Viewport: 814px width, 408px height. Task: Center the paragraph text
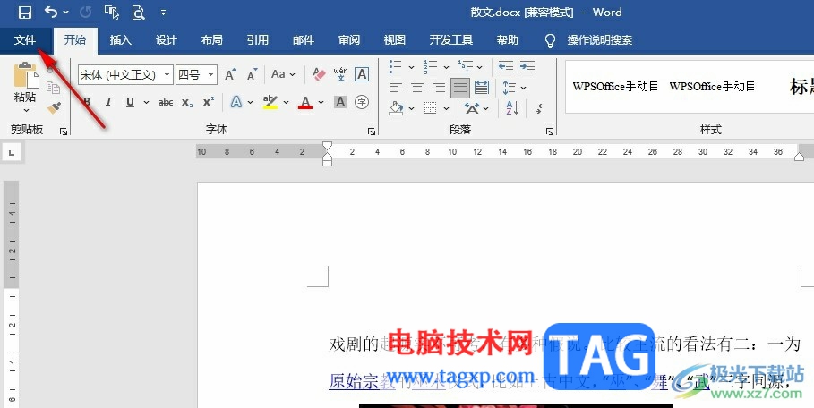[417, 88]
